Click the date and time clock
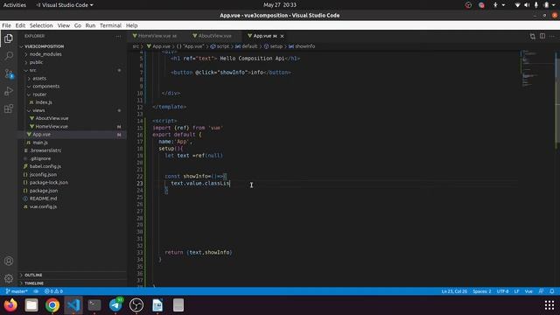Viewport: 560px width, 315px height. tap(280, 5)
